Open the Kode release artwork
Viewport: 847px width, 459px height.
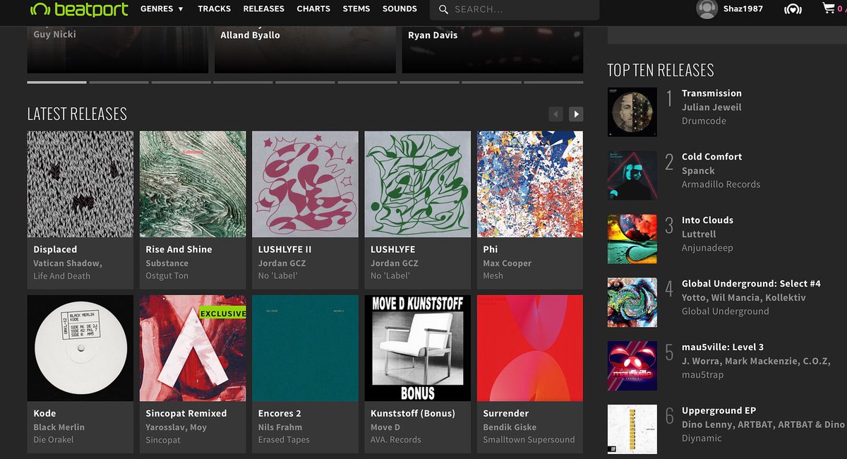80,348
